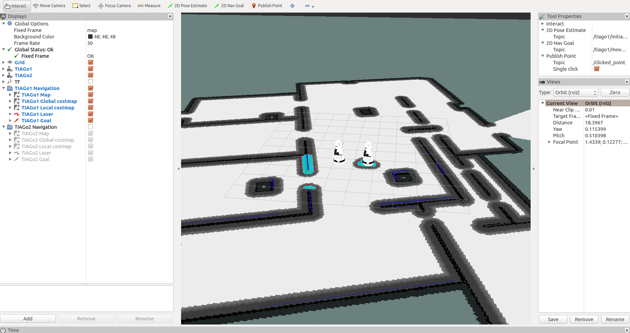
Task: Close the Displays panel
Action: tap(170, 16)
